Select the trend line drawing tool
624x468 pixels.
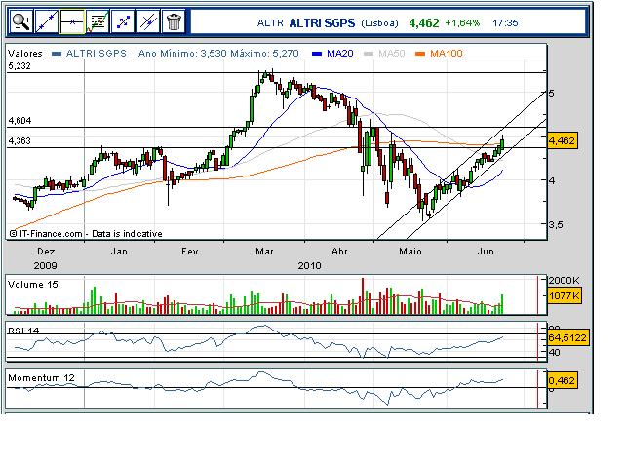click(47, 21)
